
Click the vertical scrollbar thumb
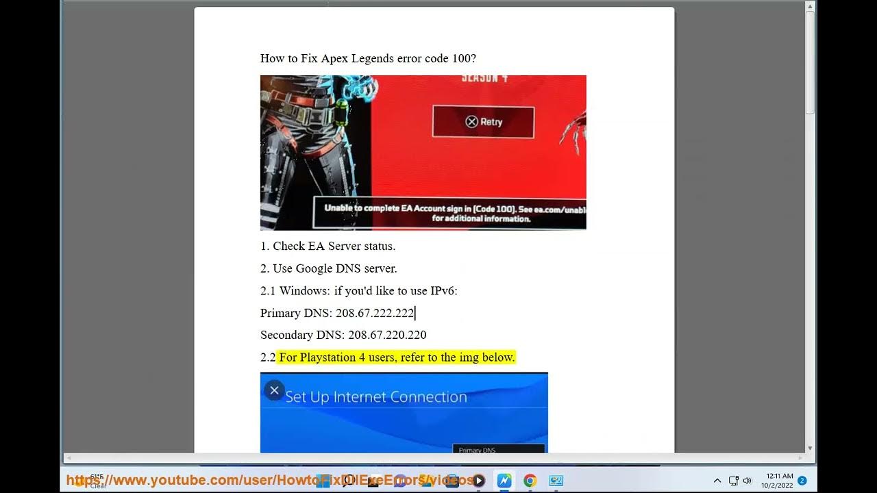tap(811, 63)
